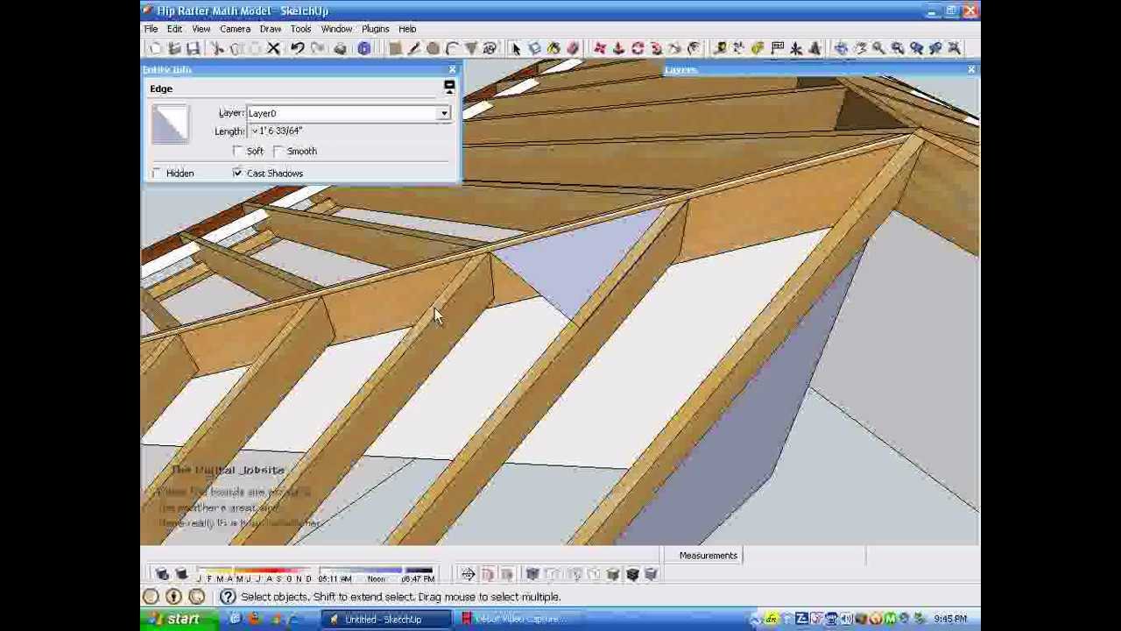Click the Measurements box

pyautogui.click(x=804, y=556)
